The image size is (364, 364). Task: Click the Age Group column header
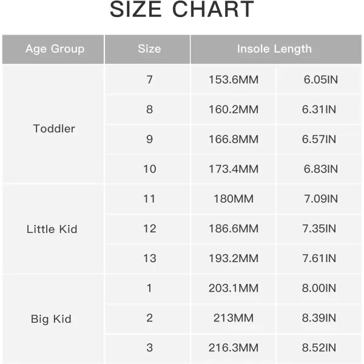pos(55,49)
